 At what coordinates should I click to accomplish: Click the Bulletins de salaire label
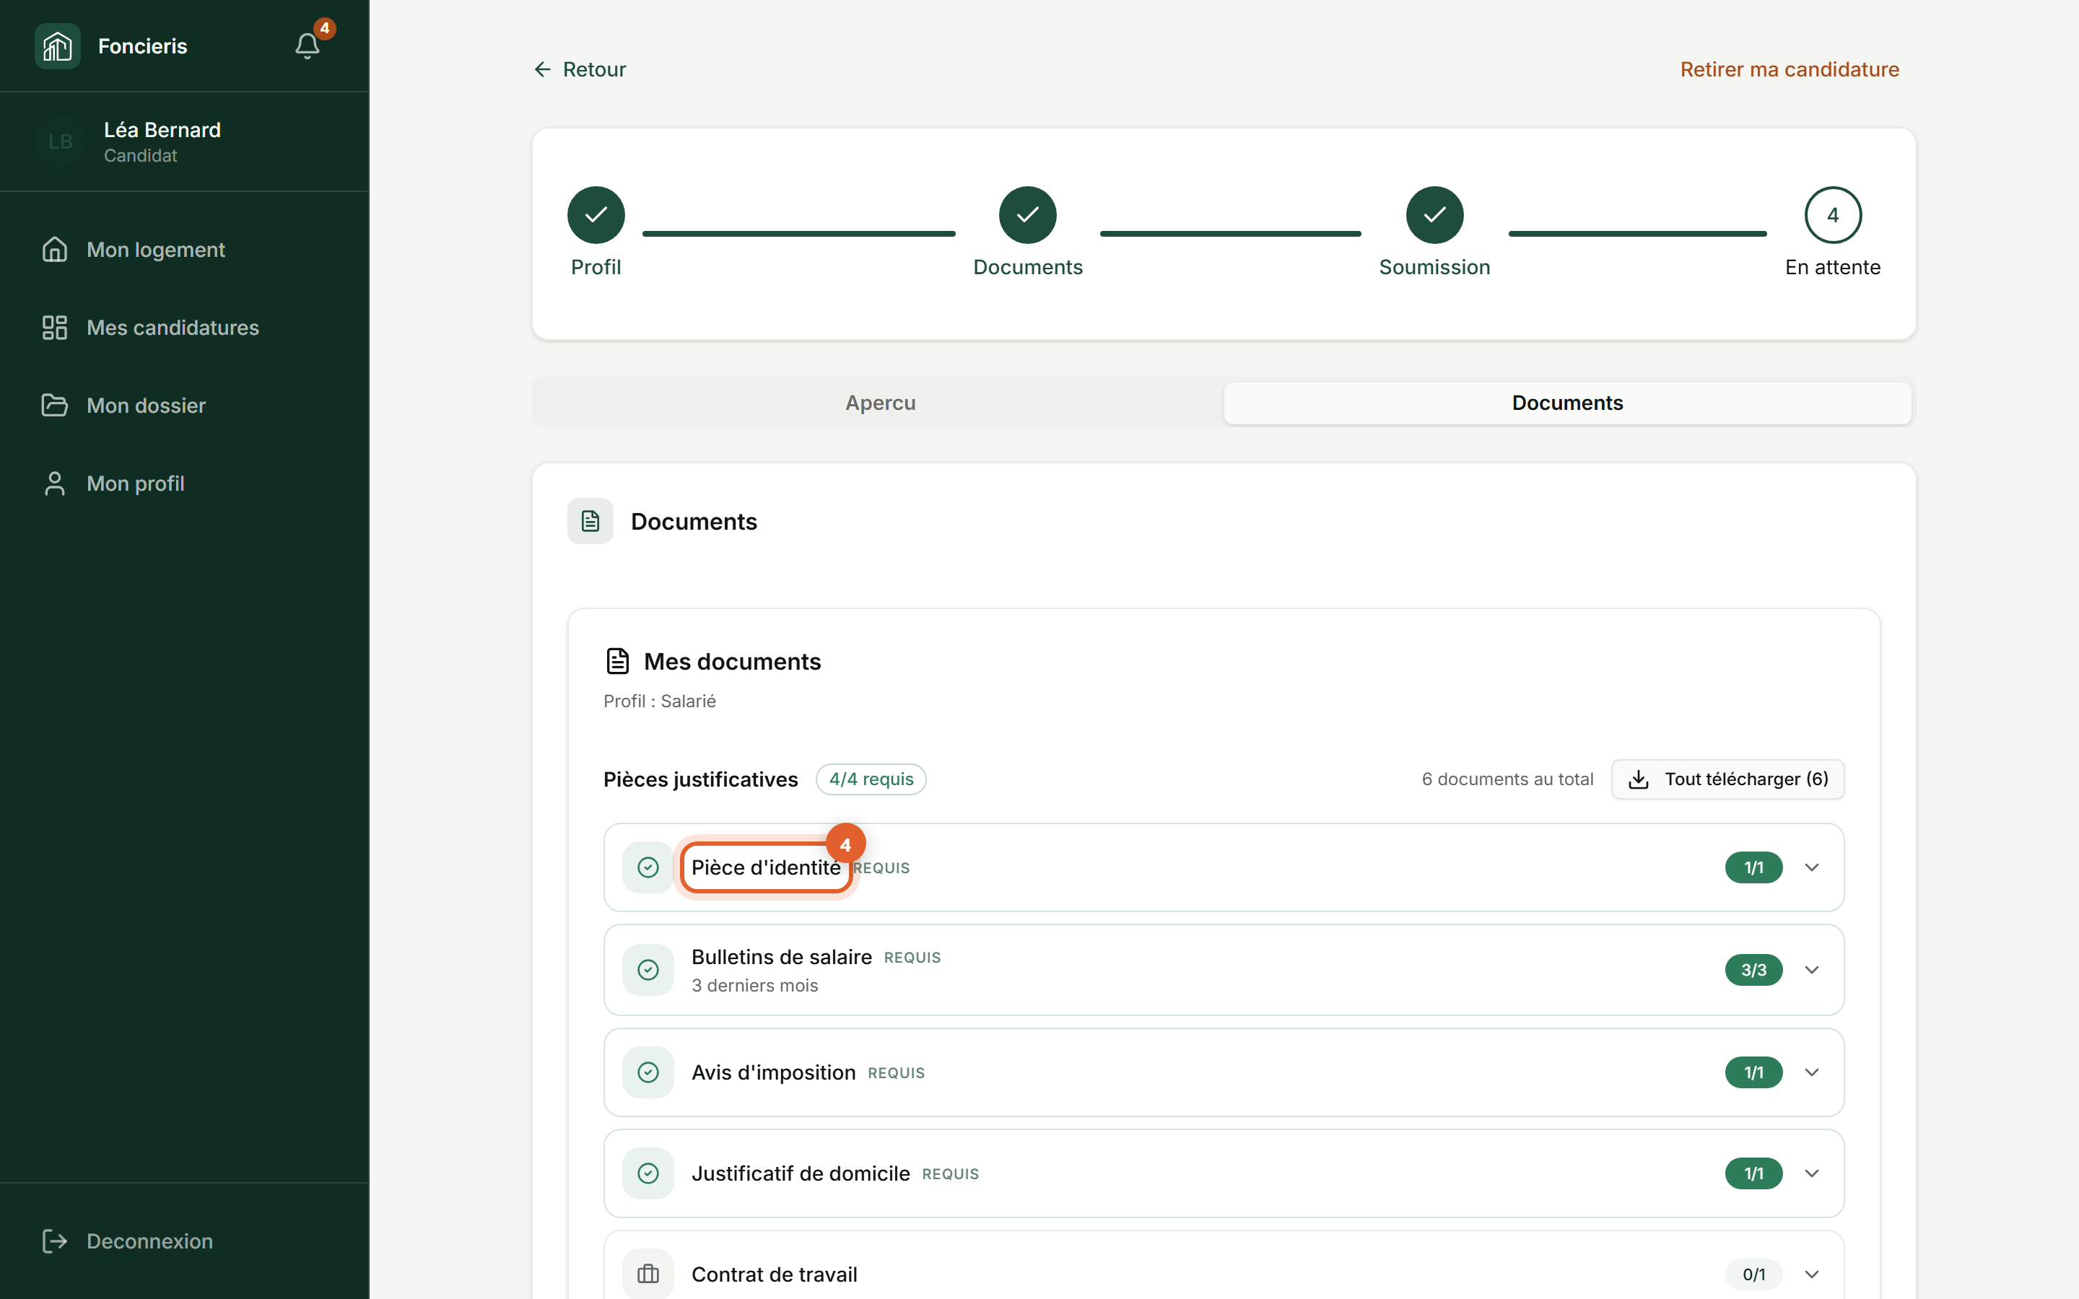782,957
